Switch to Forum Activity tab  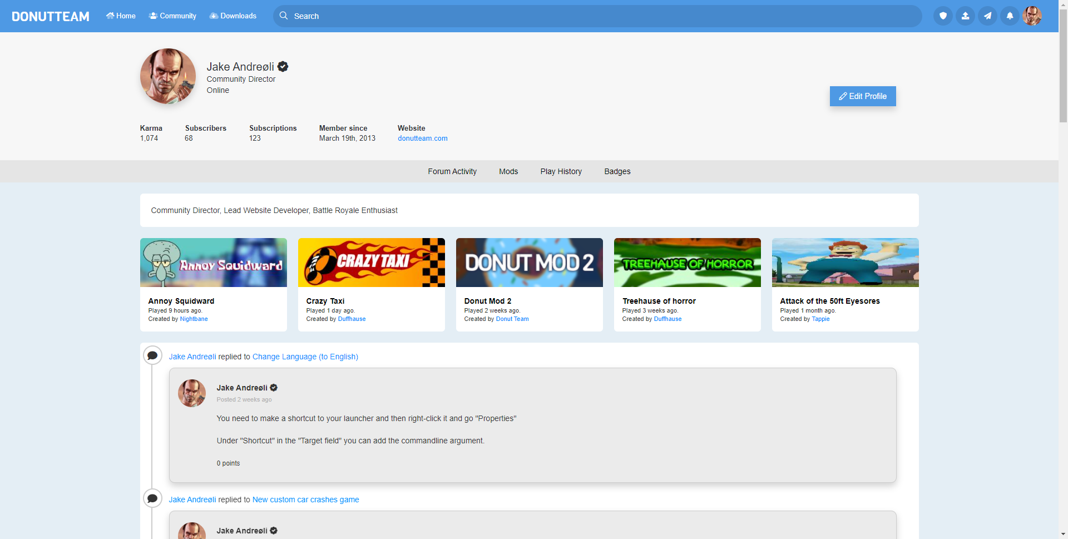[452, 171]
